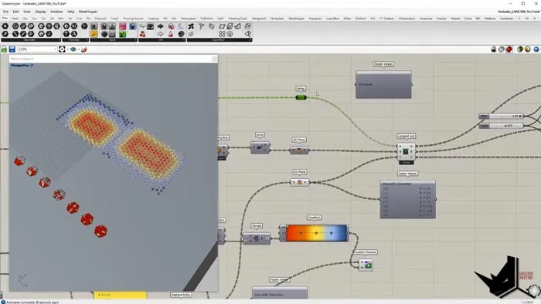Open blue preview mesh quality icon
The width and height of the screenshot is (541, 304).
[x=536, y=49]
